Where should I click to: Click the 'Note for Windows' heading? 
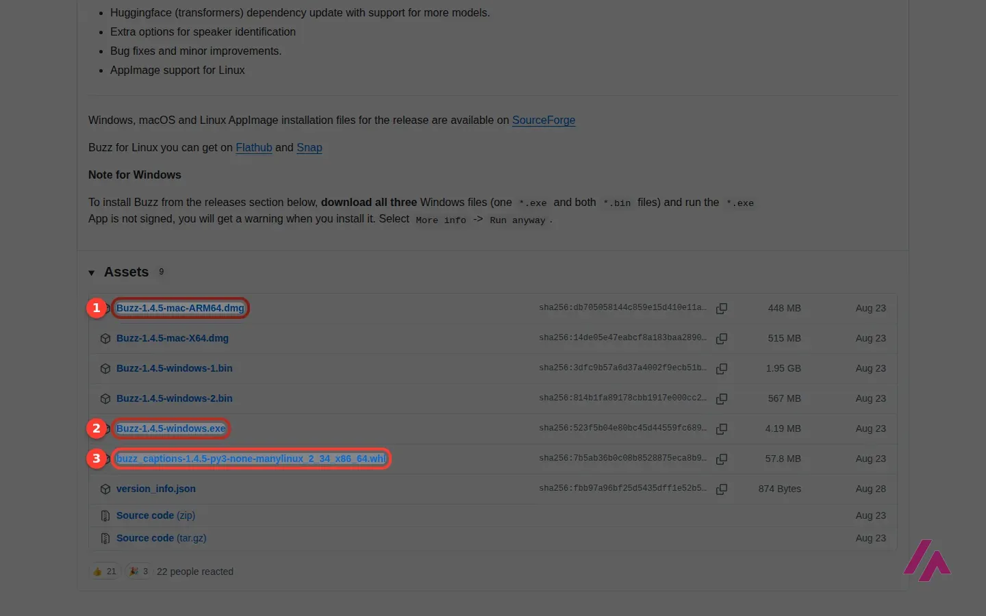tap(135, 175)
